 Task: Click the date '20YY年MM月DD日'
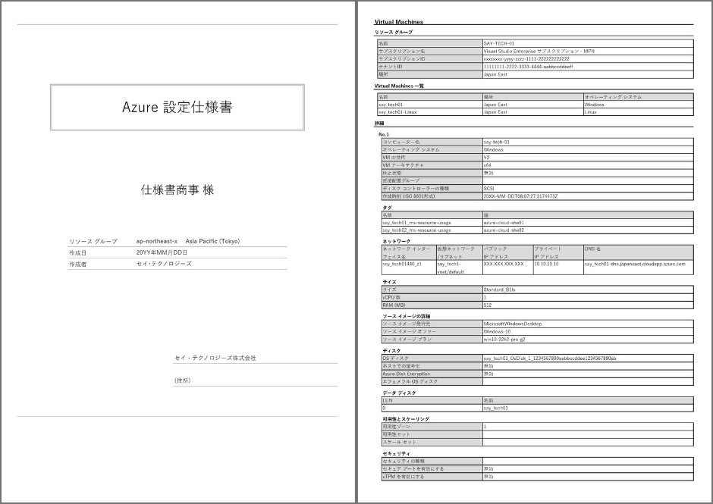coord(162,252)
